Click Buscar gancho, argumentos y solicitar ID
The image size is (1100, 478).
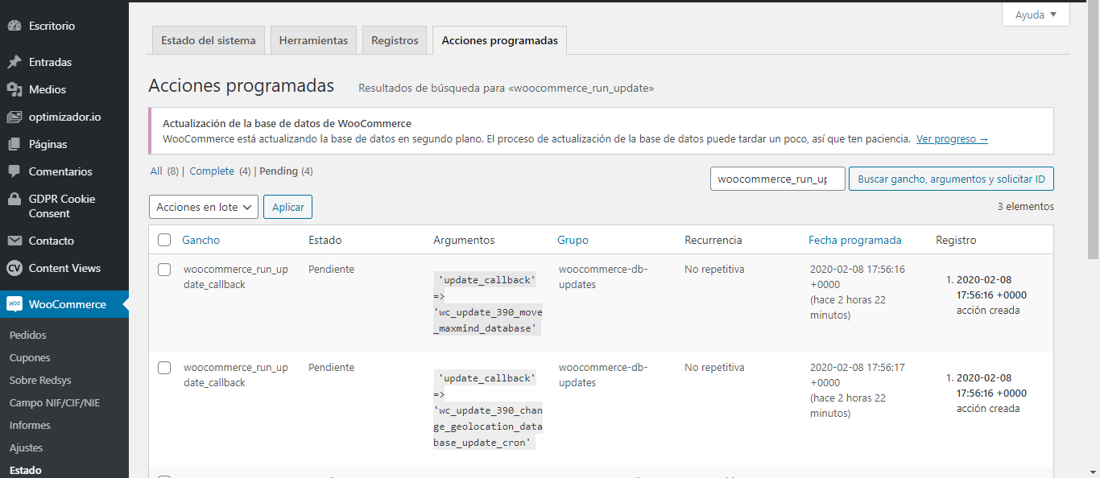pyautogui.click(x=951, y=179)
